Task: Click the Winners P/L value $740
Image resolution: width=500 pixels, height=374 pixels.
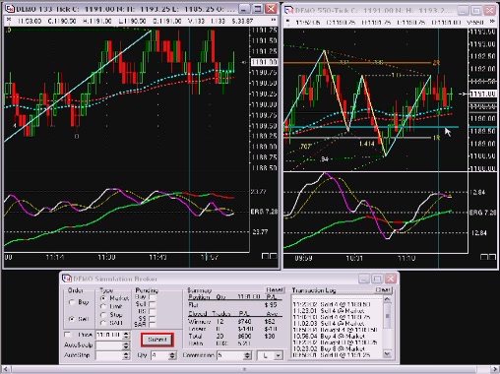Action: (245, 322)
